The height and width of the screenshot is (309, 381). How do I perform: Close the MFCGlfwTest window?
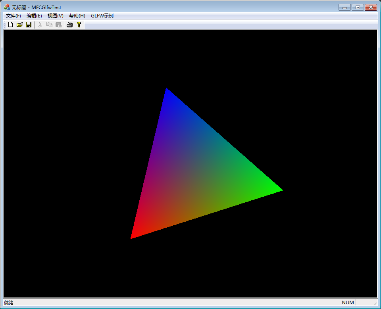371,7
